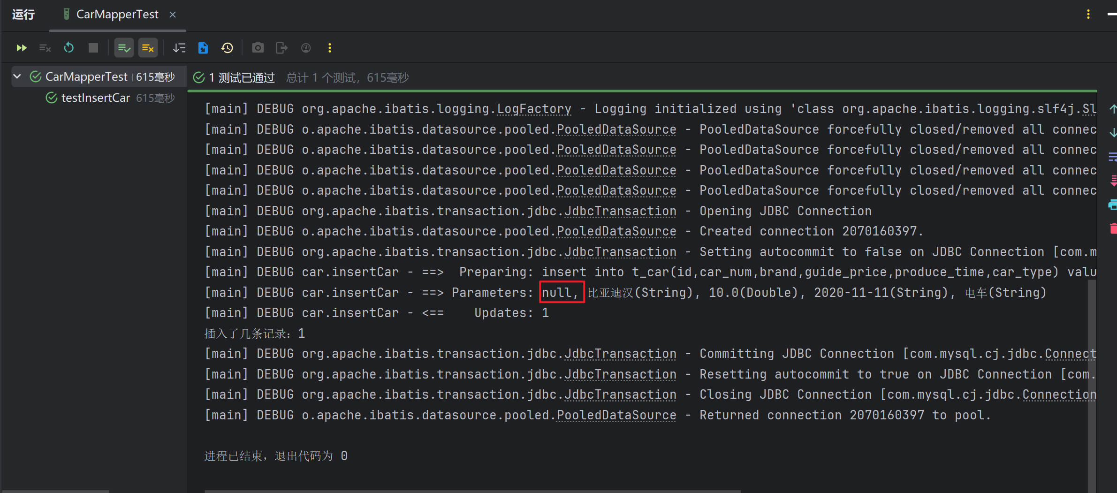Click the camera thread dump icon
The height and width of the screenshot is (493, 1117).
coord(258,48)
